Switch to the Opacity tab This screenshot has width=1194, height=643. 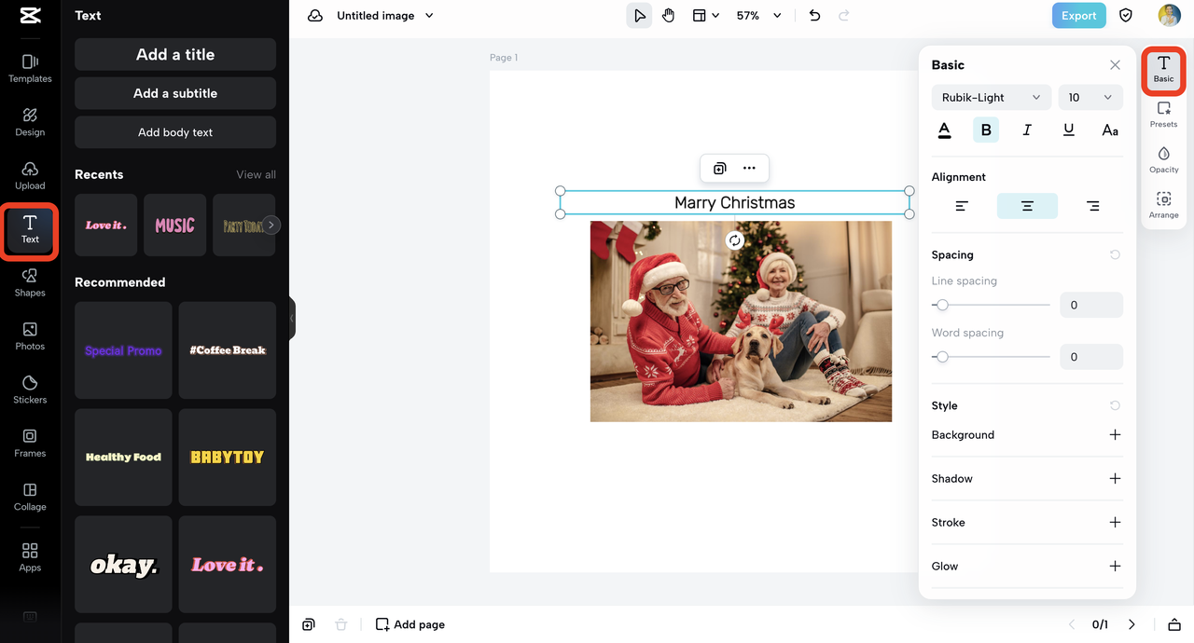tap(1163, 160)
